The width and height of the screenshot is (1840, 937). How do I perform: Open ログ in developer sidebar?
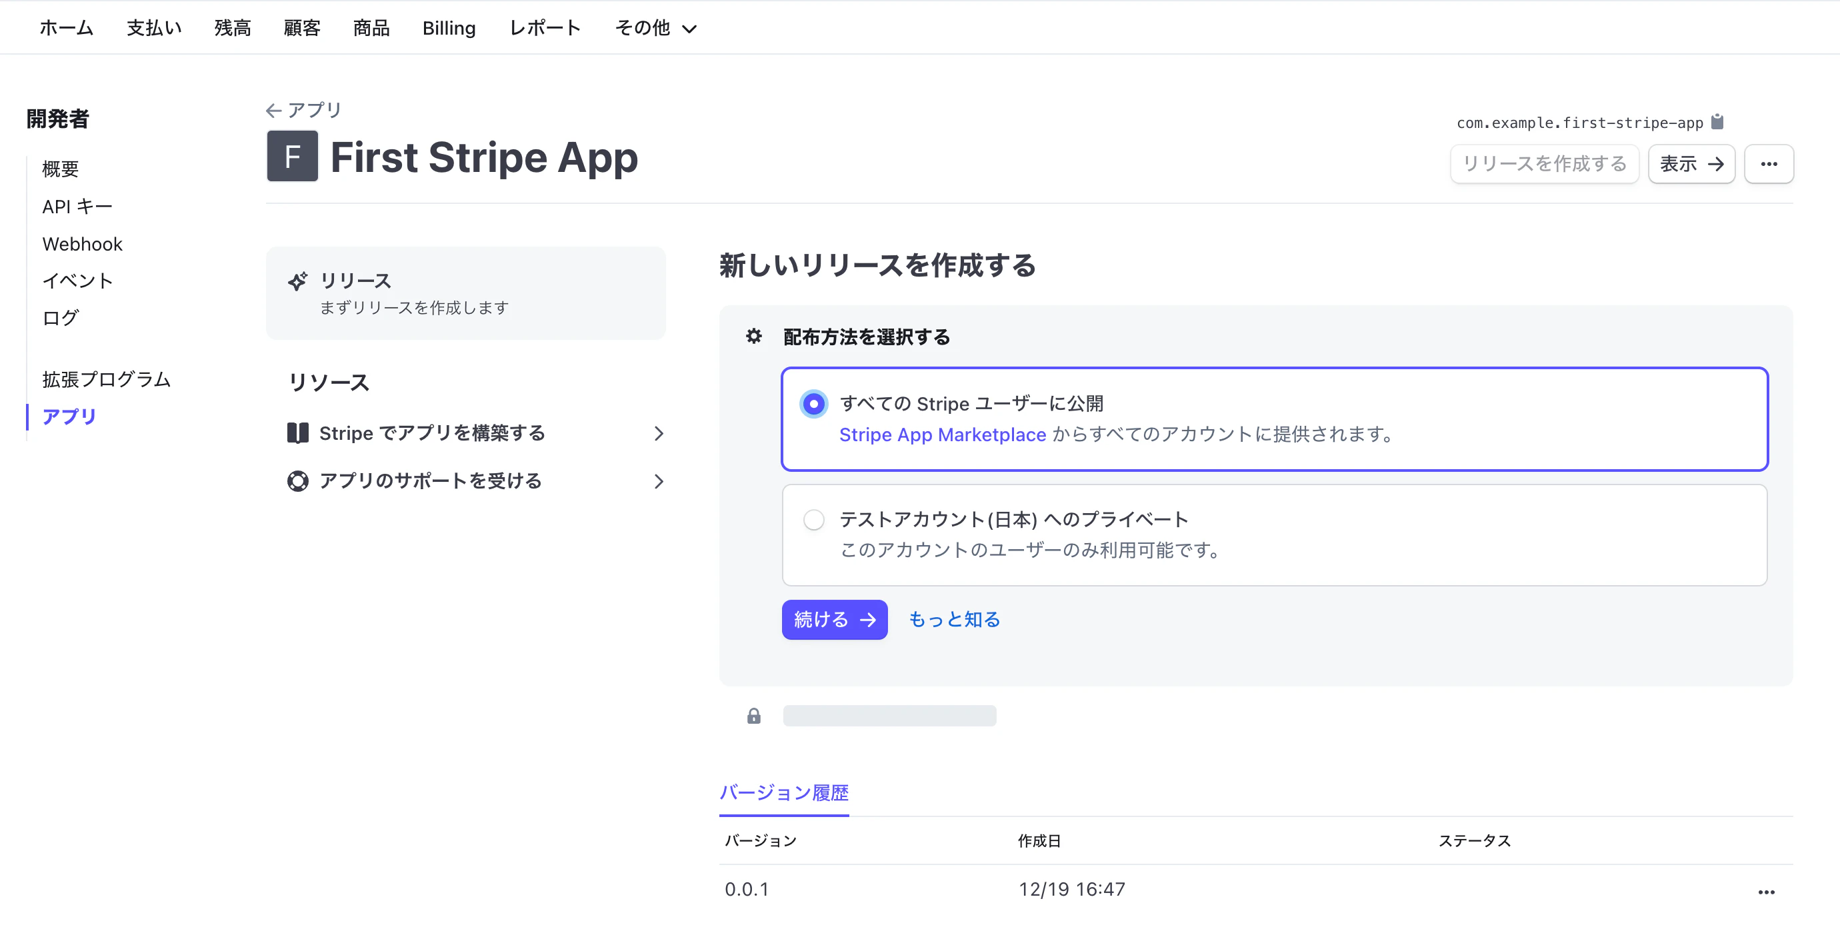point(60,318)
